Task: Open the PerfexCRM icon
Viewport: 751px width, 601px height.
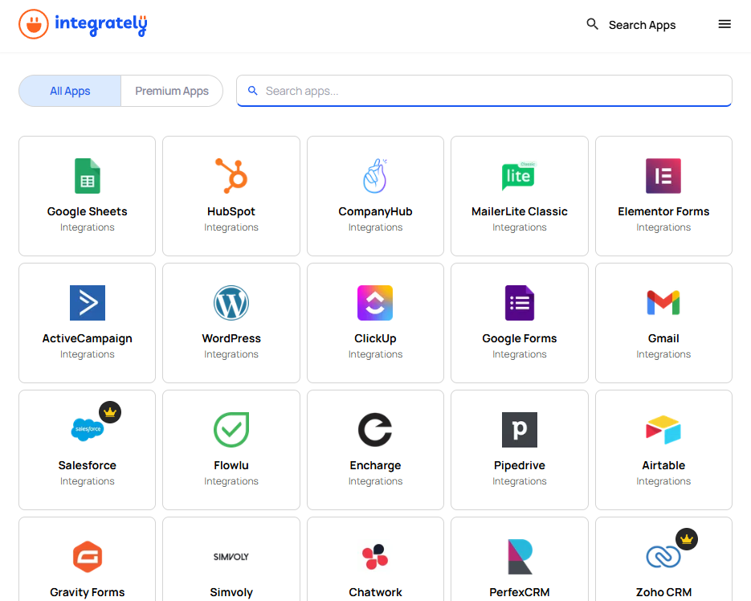Action: (519, 557)
